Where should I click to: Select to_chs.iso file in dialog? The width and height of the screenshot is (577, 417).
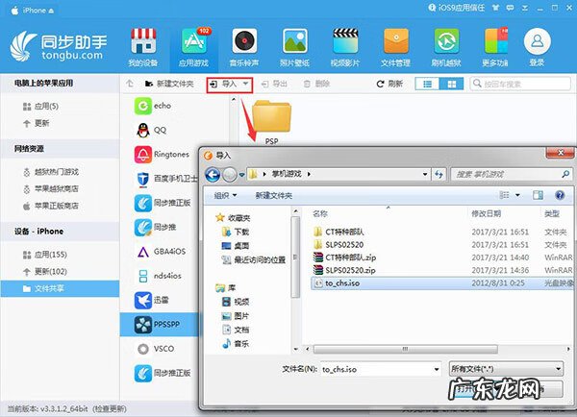pos(441,283)
